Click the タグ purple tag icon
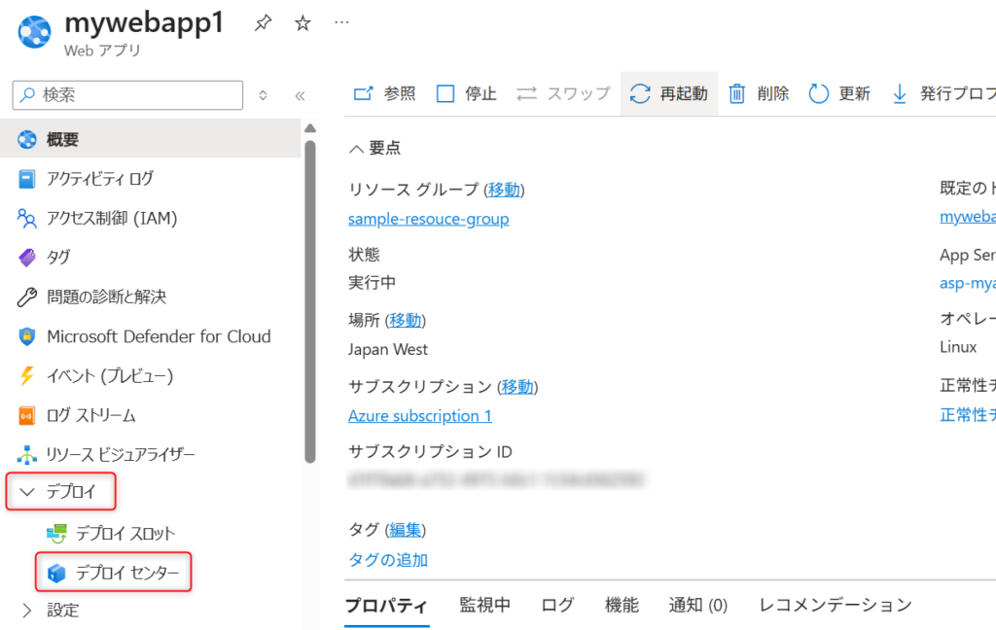Viewport: 996px width, 630px height. click(26, 258)
